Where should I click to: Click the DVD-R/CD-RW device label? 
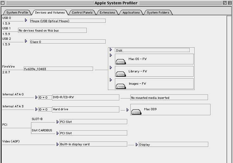(63, 97)
